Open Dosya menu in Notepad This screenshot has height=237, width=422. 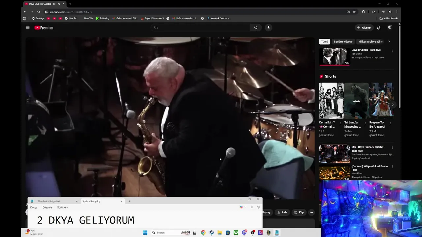tap(34, 207)
